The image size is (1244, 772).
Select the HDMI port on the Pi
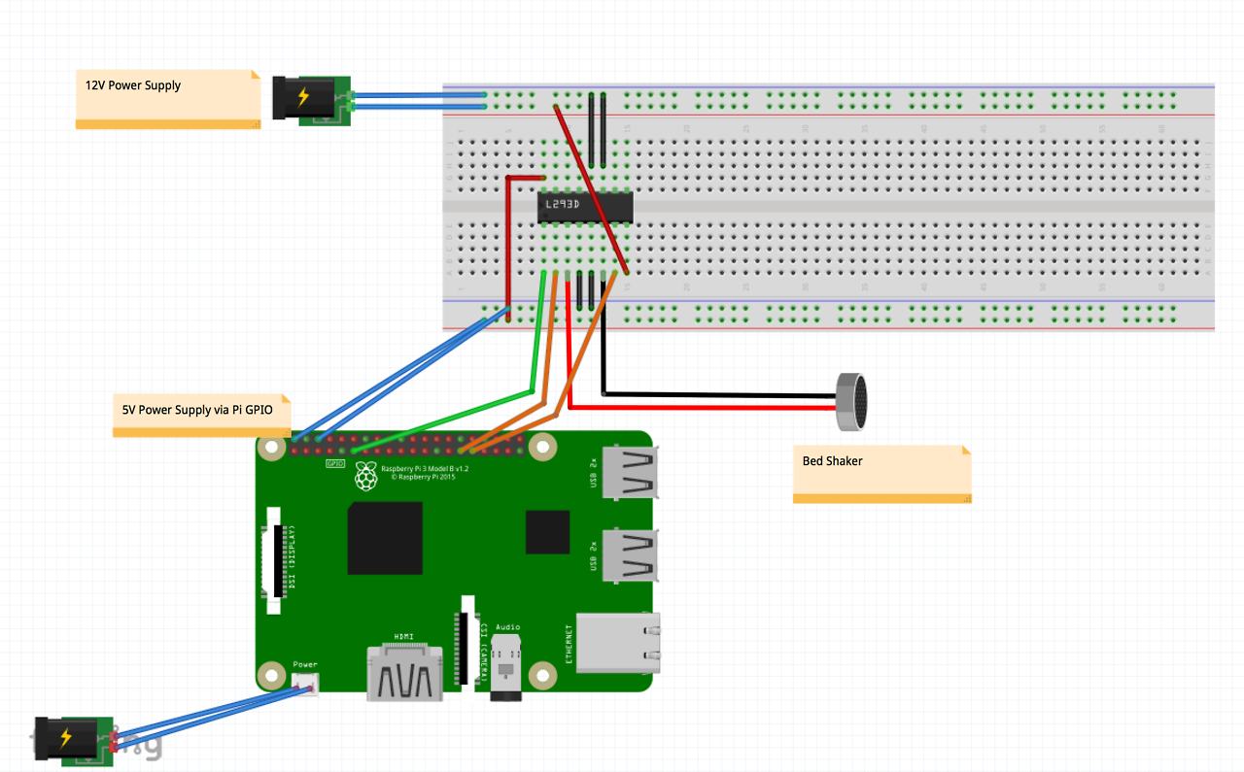pos(404,670)
